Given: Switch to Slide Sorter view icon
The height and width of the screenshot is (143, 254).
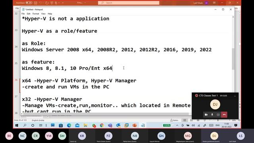Looking at the screenshot, I should click(x=191, y=120).
